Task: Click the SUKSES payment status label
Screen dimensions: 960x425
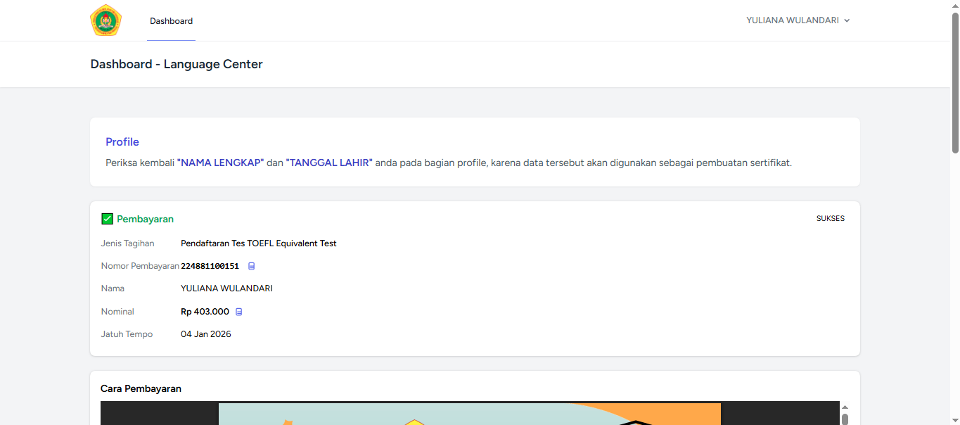Action: (830, 218)
